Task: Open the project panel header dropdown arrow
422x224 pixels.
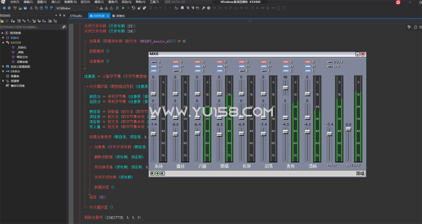Action: pos(56,15)
